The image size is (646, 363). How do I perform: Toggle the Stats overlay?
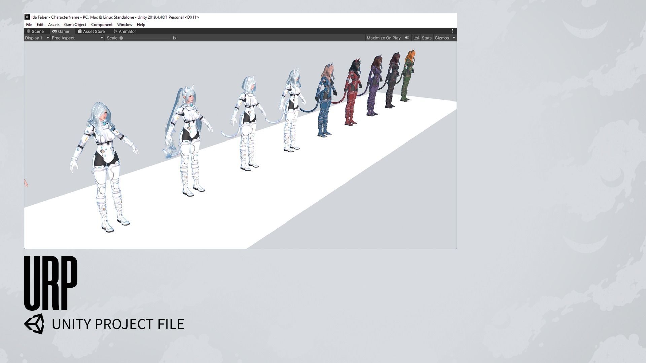(x=426, y=38)
